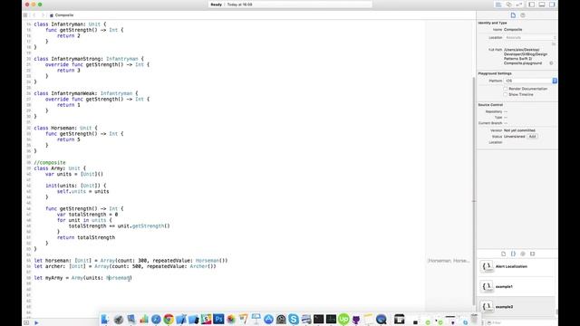Viewport: 580px width, 326px height.
Task: Show the Quick Help inspector tab
Action: tap(523, 15)
